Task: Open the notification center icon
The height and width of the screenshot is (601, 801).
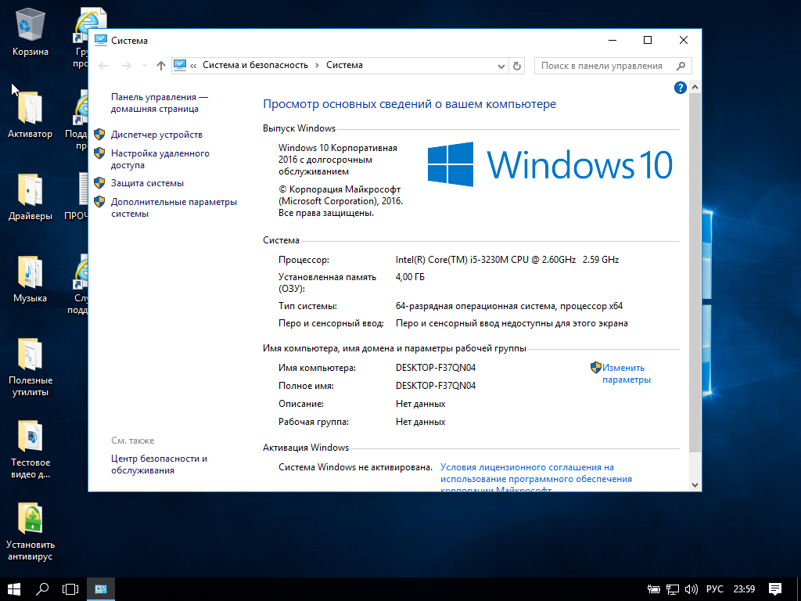Action: [x=774, y=588]
